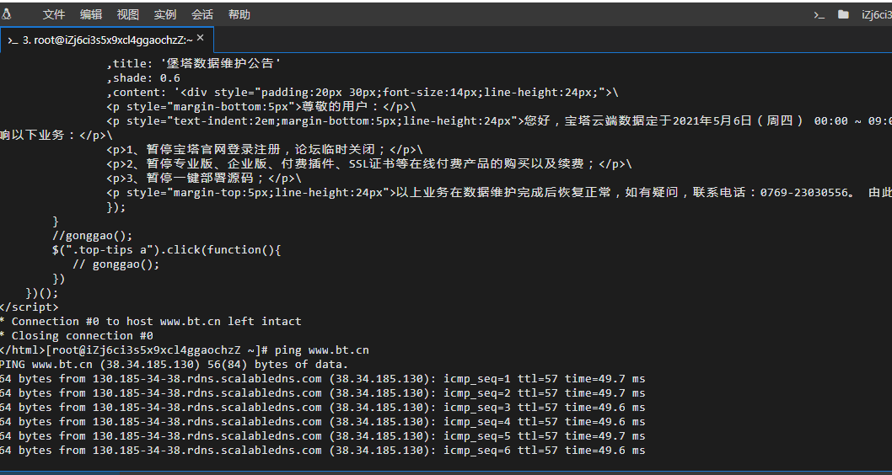Open the terminal prompt icon at top right
Screen dimensions: 892x475
tap(819, 15)
